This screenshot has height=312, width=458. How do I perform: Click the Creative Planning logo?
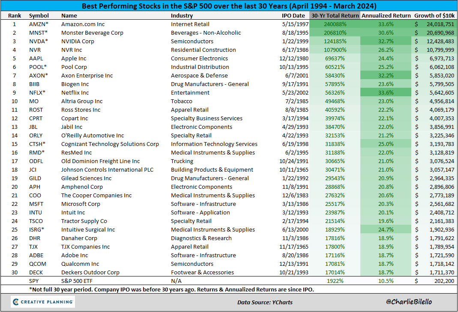click(43, 302)
